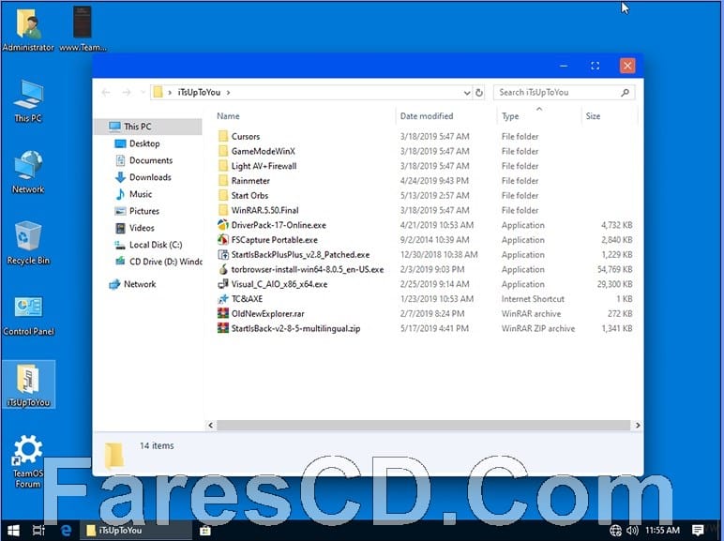Select the FSCapture Portable.exe icon
724x541 pixels.
tap(223, 240)
